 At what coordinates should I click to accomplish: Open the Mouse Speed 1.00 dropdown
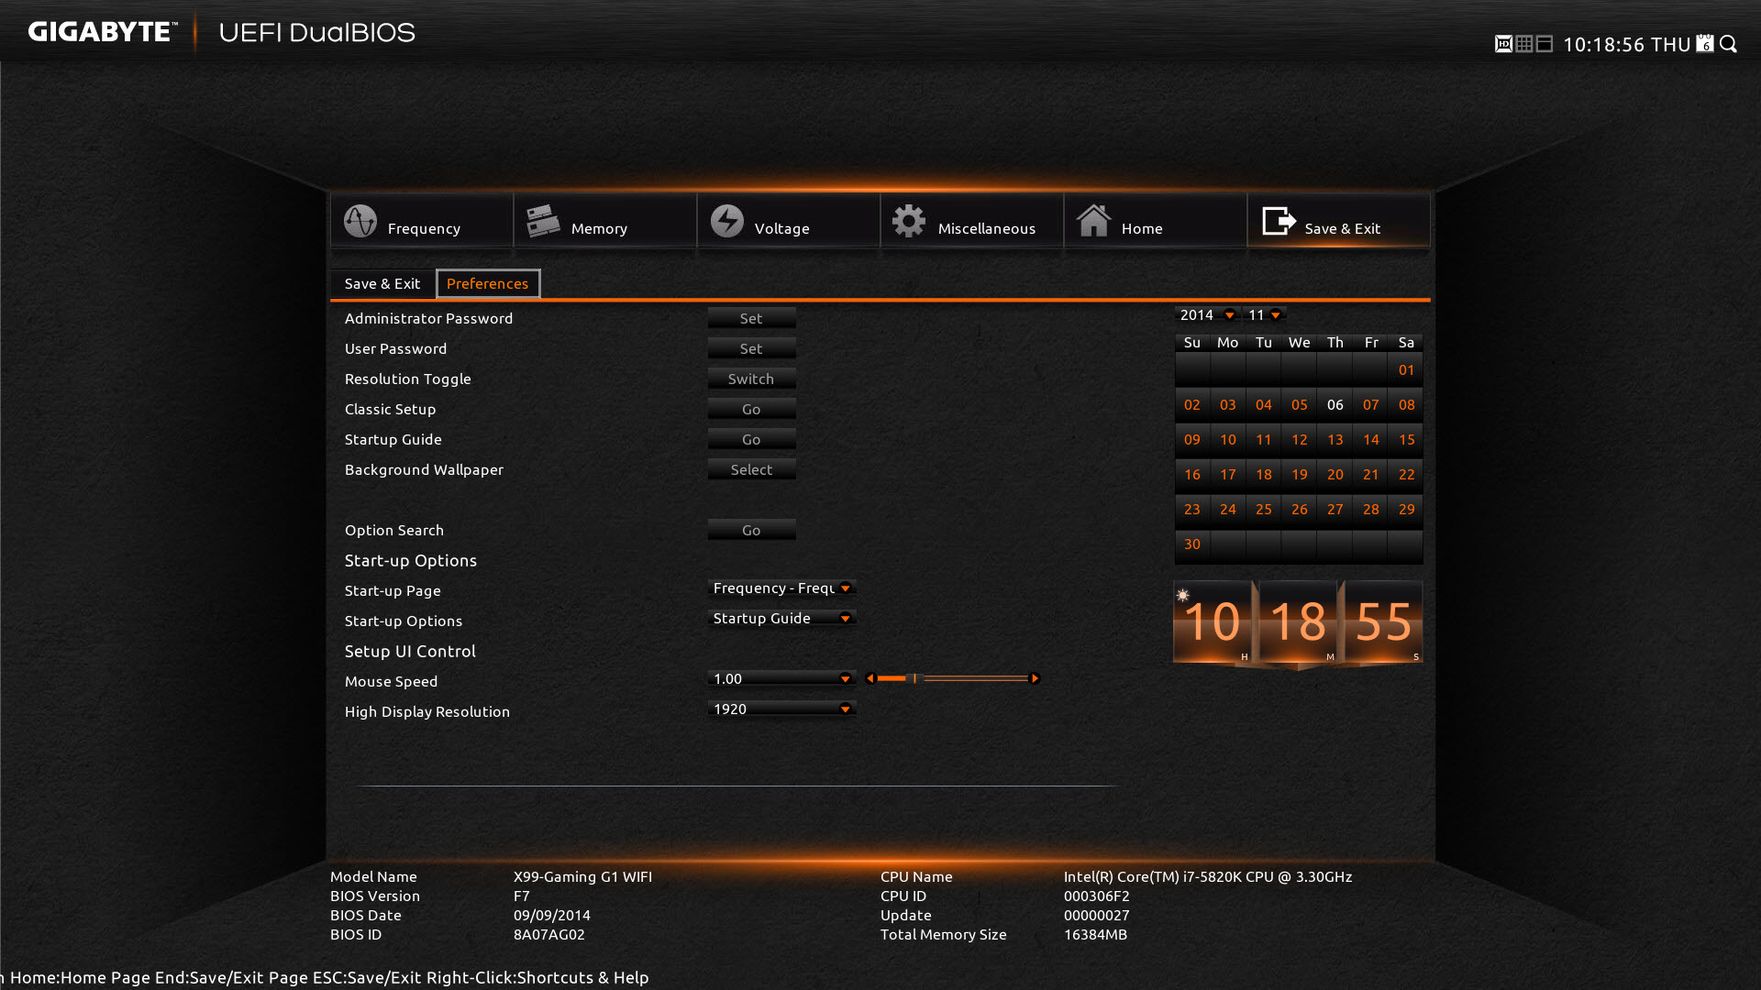(x=782, y=678)
